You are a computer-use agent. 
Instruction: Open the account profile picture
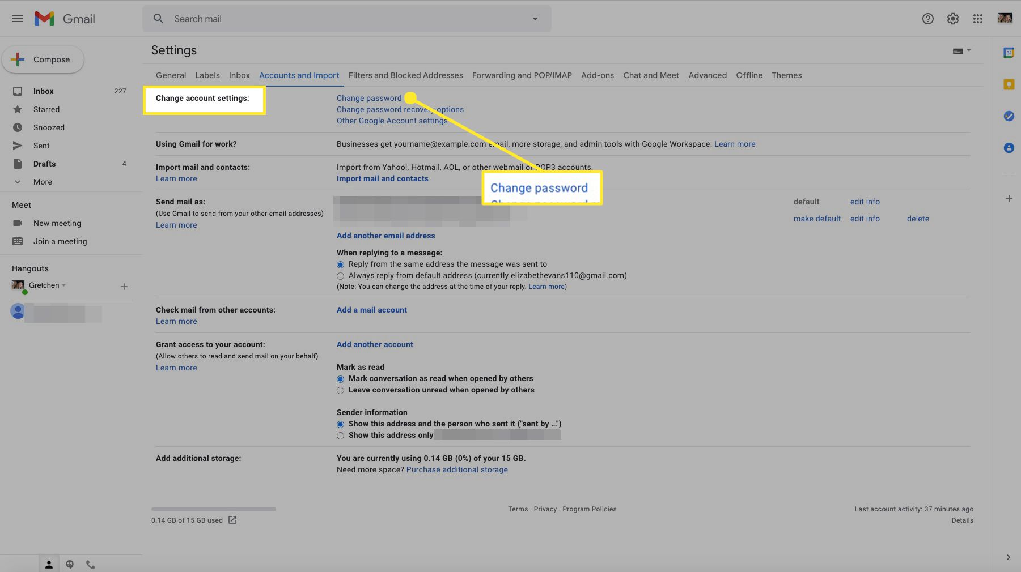1005,18
